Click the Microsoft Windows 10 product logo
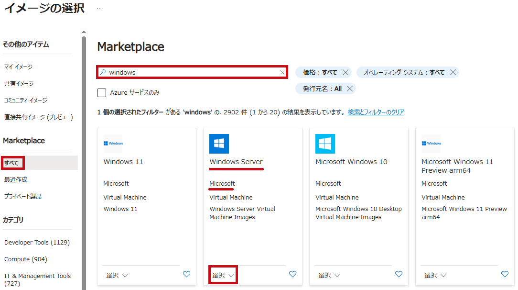The height and width of the screenshot is (290, 518). [x=325, y=144]
